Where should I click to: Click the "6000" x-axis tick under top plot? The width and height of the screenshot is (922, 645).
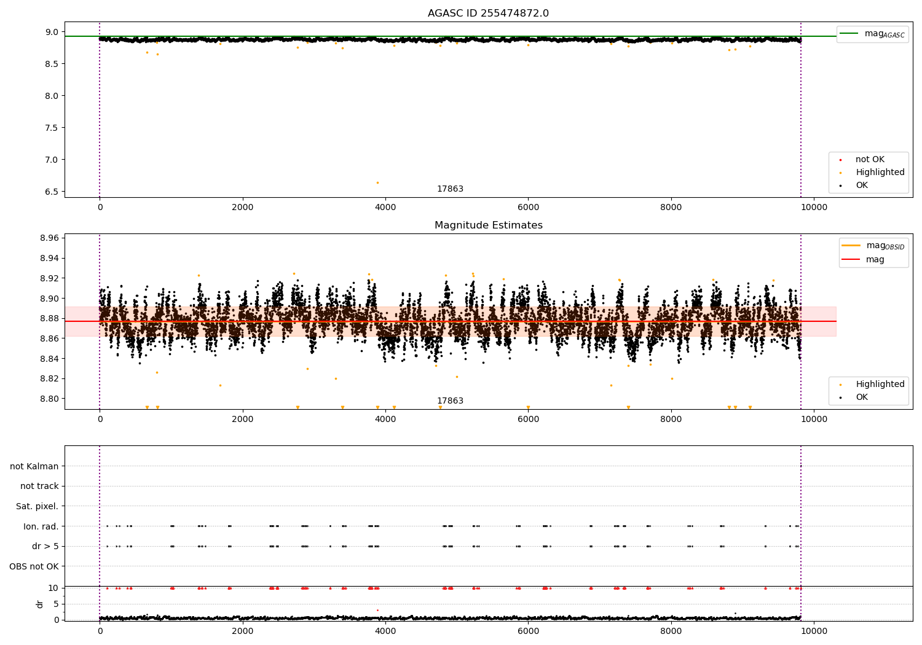point(528,208)
